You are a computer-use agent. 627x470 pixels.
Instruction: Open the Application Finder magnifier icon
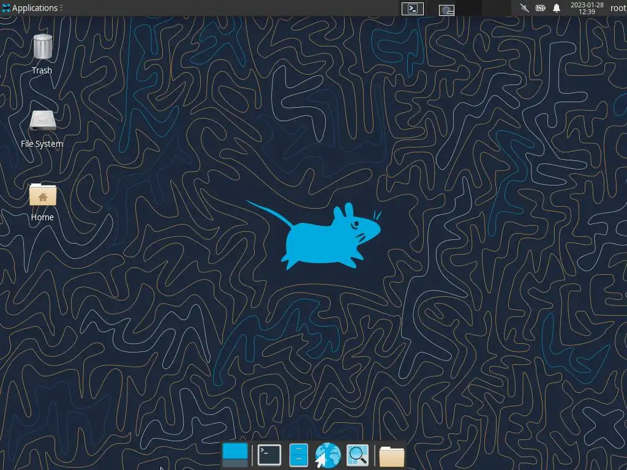(357, 455)
